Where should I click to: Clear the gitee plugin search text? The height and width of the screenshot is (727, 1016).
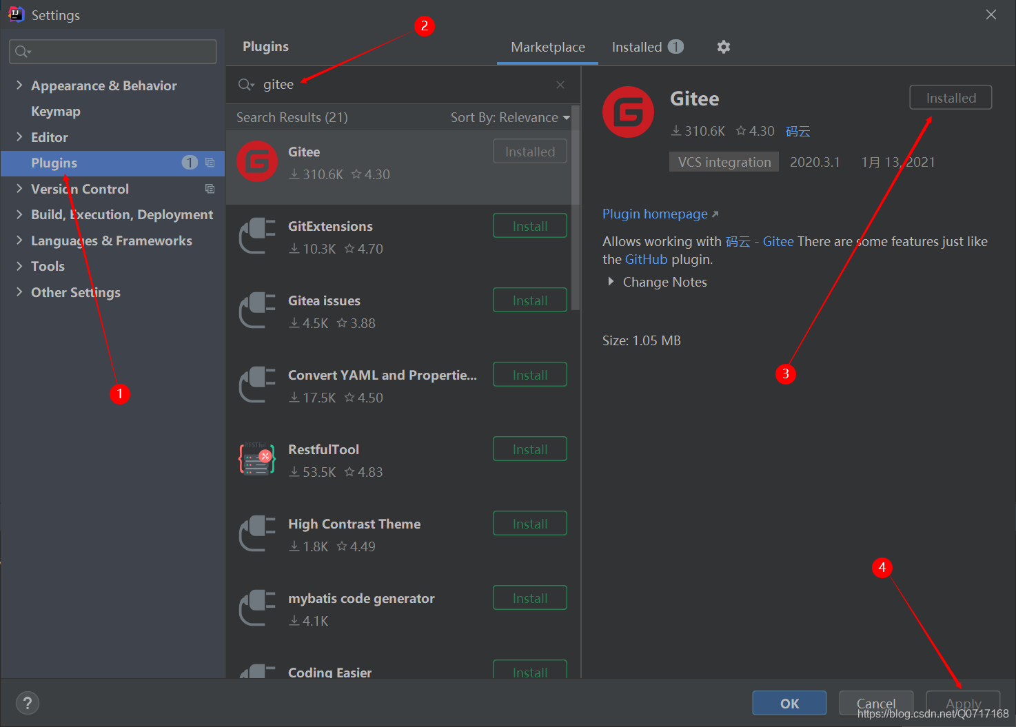coord(560,85)
